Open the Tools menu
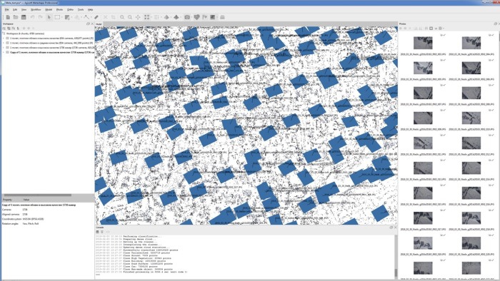This screenshot has height=281, width=500. (x=81, y=10)
